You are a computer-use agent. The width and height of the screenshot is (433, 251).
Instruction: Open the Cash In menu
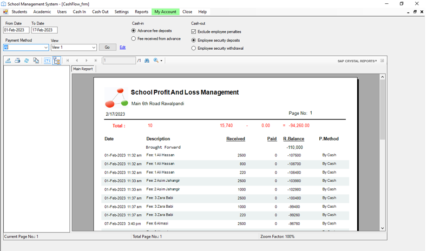79,11
